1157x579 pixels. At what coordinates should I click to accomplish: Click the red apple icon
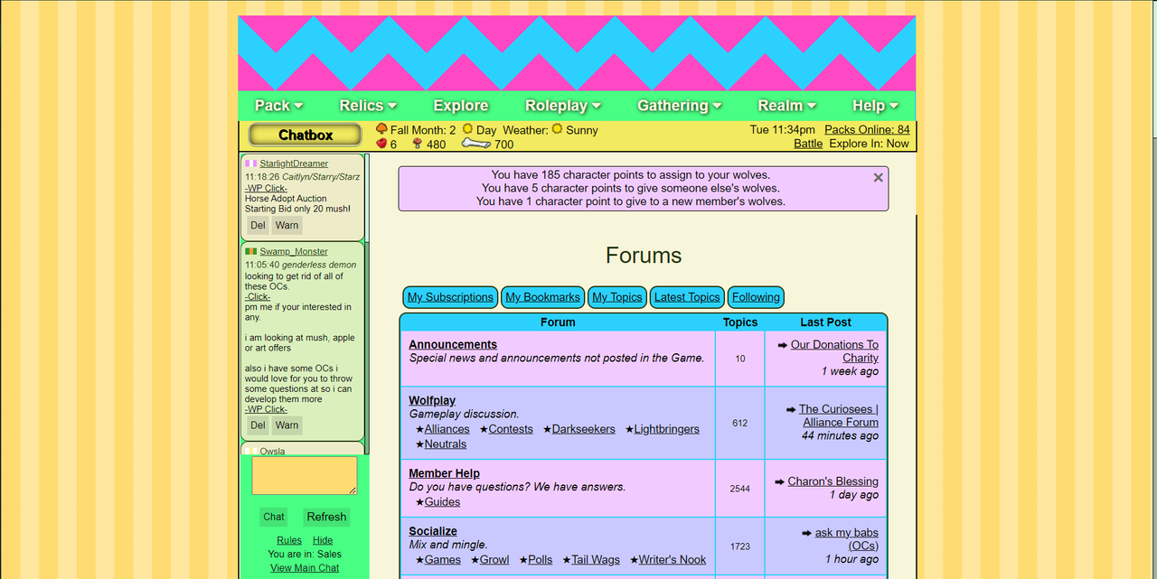[381, 144]
